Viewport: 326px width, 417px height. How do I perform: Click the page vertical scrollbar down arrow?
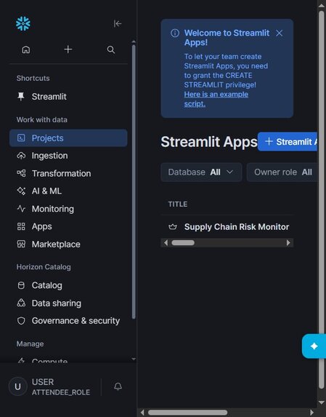coord(322,402)
